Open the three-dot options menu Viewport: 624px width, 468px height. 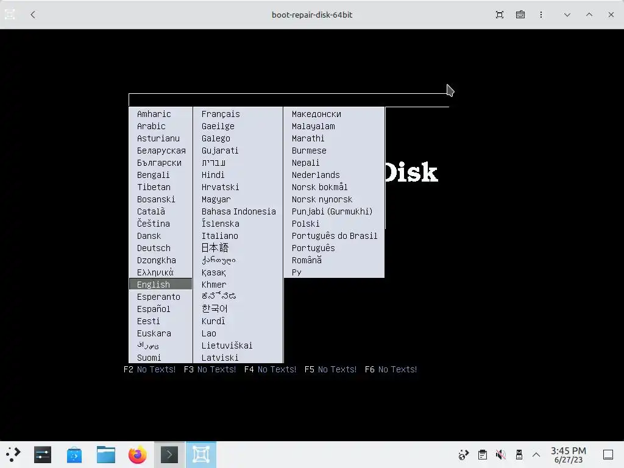541,15
